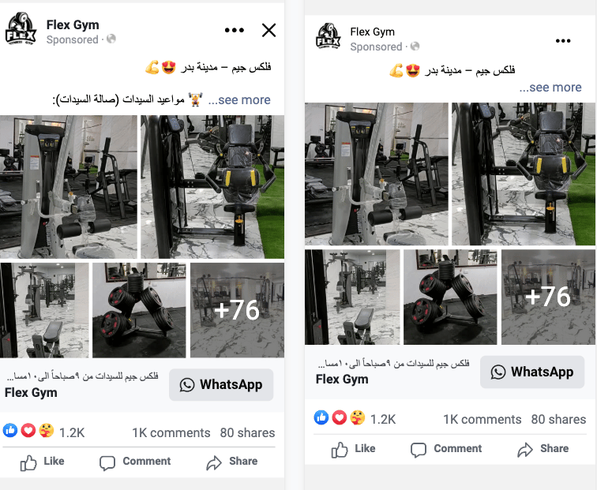Viewport: 597px width, 490px height.
Task: Share the left Flex Gym post
Action: 232,462
